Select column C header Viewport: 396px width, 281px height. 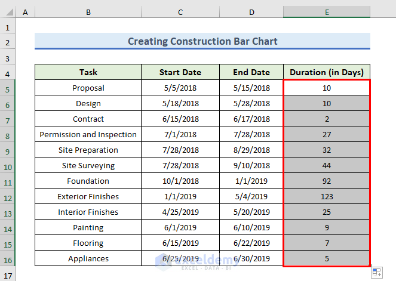click(180, 12)
